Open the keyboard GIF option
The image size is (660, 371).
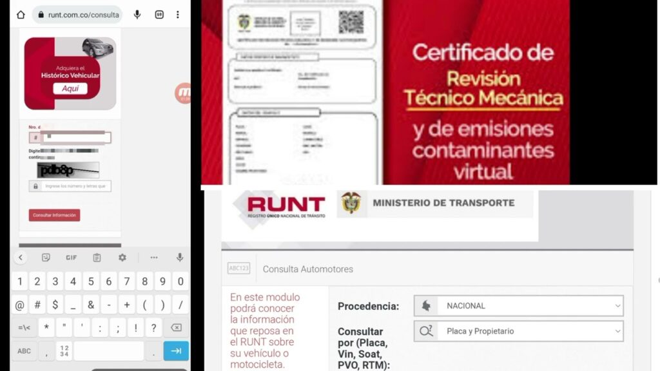tap(71, 258)
